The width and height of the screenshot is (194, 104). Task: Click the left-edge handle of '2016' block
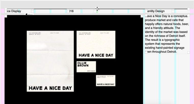[x=68, y=11]
